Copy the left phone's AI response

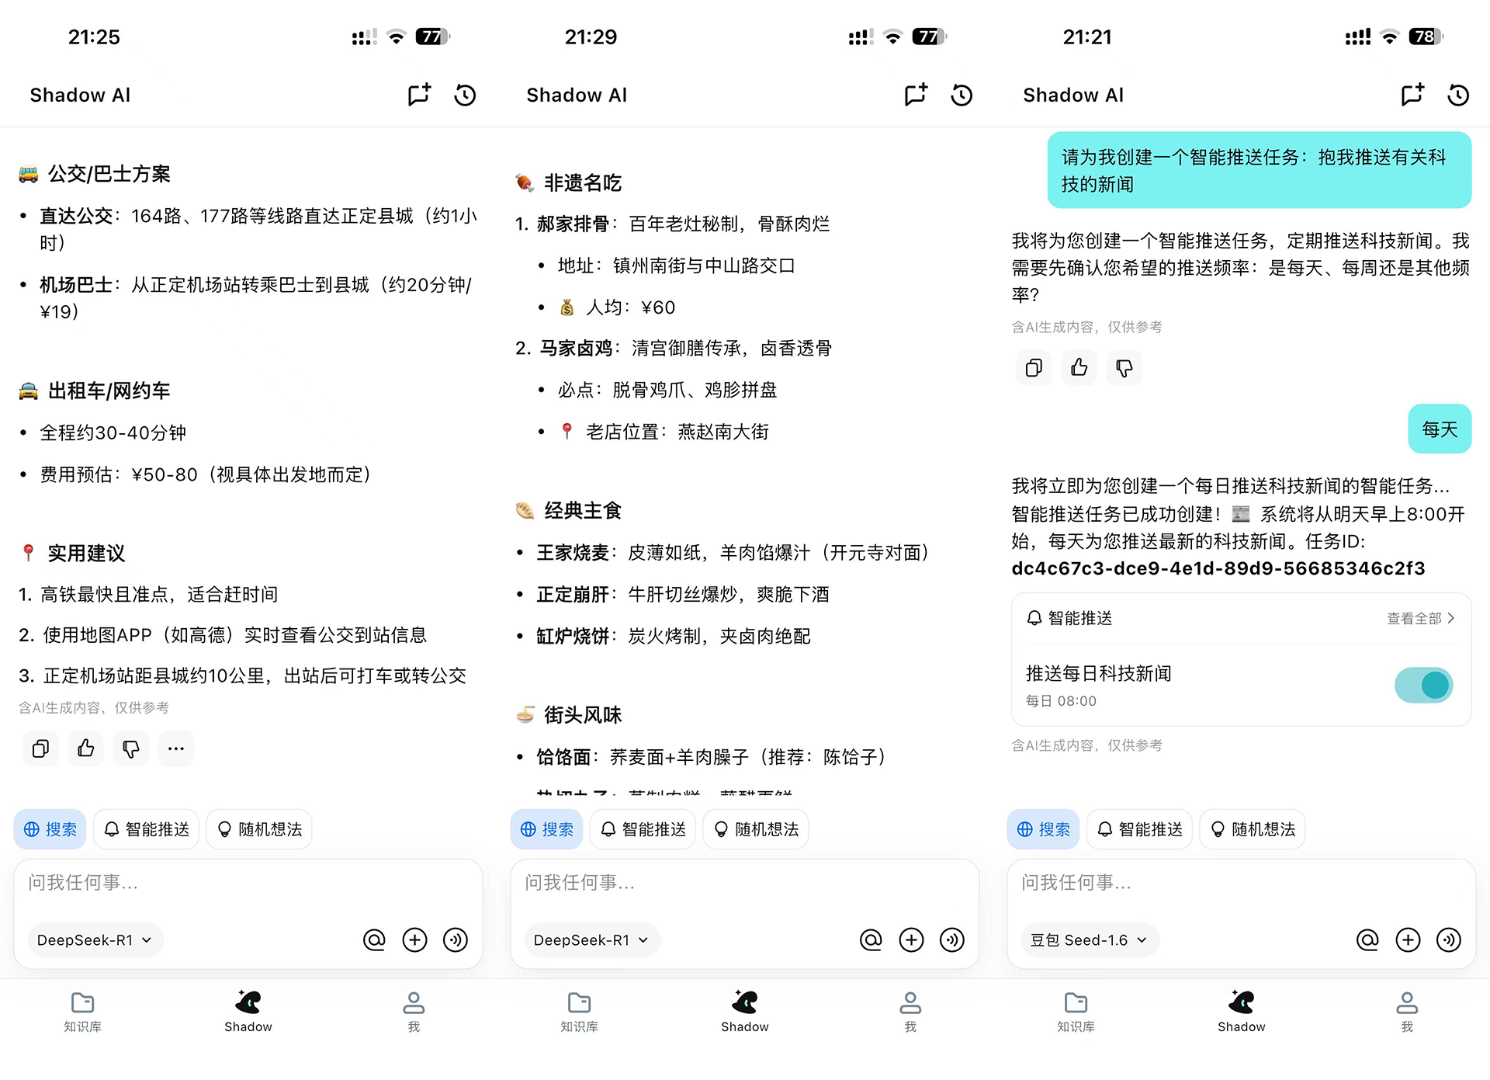click(x=40, y=748)
